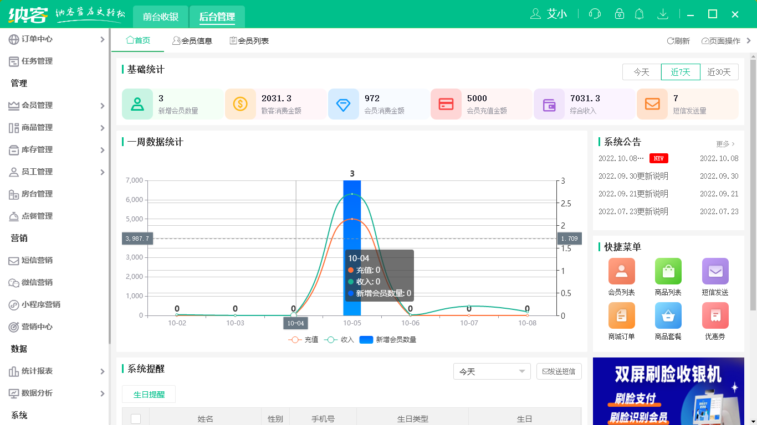Select the 近30天 time range
Screen dimensions: 757x425
tap(719, 72)
